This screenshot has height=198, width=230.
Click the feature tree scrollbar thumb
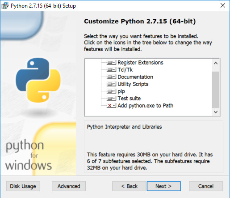[x=216, y=90]
